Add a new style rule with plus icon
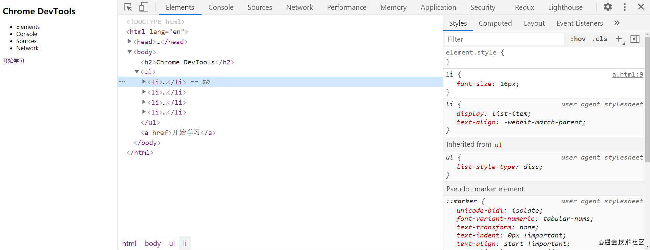Viewport: 650px width, 250px height. (618, 39)
